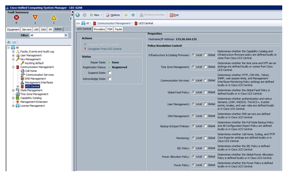Click Unregister From UCS Central action

coord(104,49)
